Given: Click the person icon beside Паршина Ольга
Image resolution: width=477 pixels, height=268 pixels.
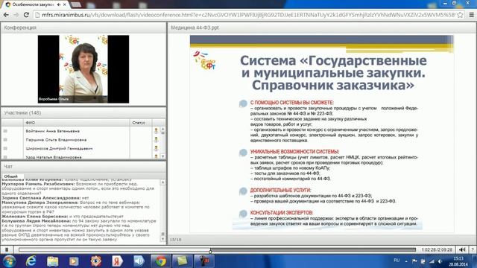Looking at the screenshot, I should (156, 140).
